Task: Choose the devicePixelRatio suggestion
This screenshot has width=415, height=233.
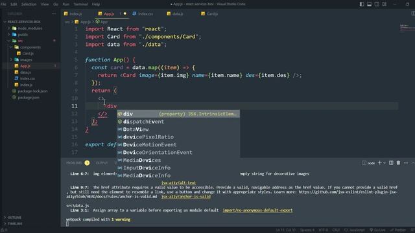Action: (178, 137)
